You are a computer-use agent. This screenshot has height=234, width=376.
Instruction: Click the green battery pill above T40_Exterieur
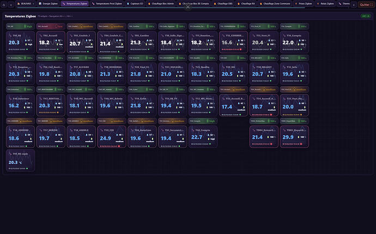20,90
